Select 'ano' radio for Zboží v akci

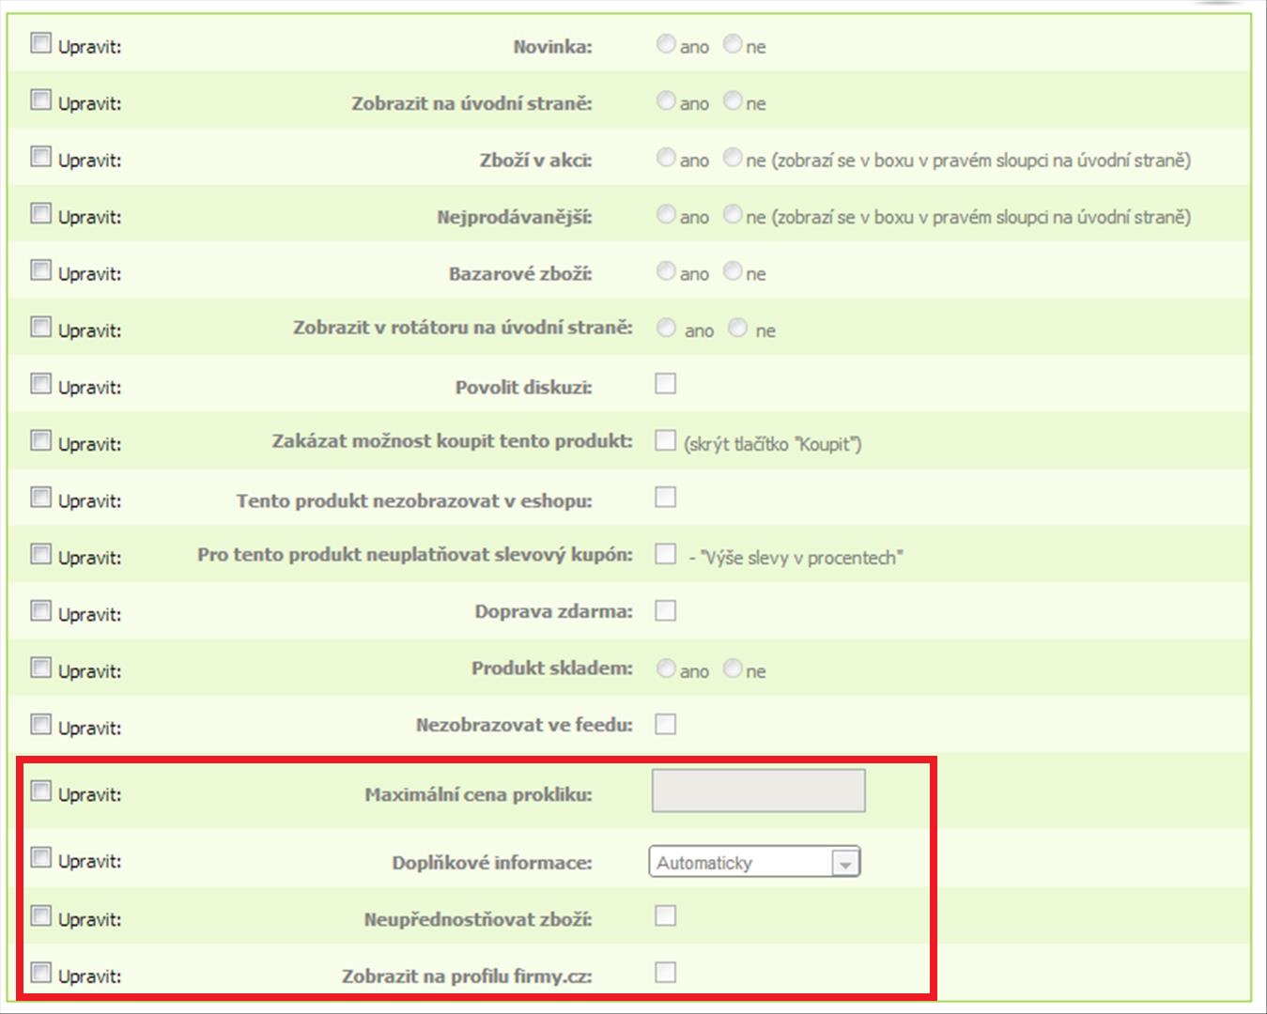click(x=666, y=158)
